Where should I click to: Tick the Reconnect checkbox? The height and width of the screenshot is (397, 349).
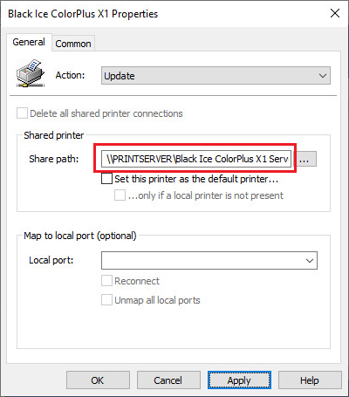pos(106,281)
